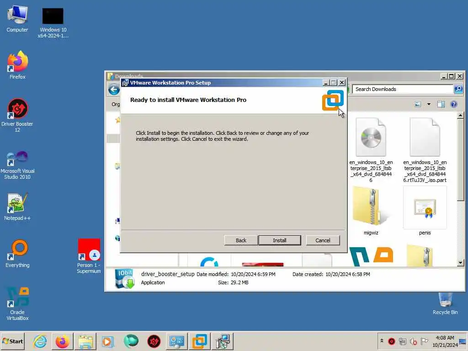Open Notepad++ desktop shortcut
Screen dimensions: 468x351
(17, 207)
